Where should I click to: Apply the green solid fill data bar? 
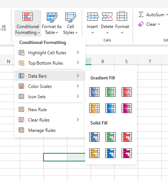pyautogui.click(x=111, y=137)
